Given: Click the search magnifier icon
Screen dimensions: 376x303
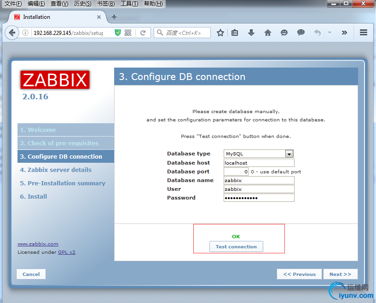Looking at the screenshot, I should click(x=160, y=32).
